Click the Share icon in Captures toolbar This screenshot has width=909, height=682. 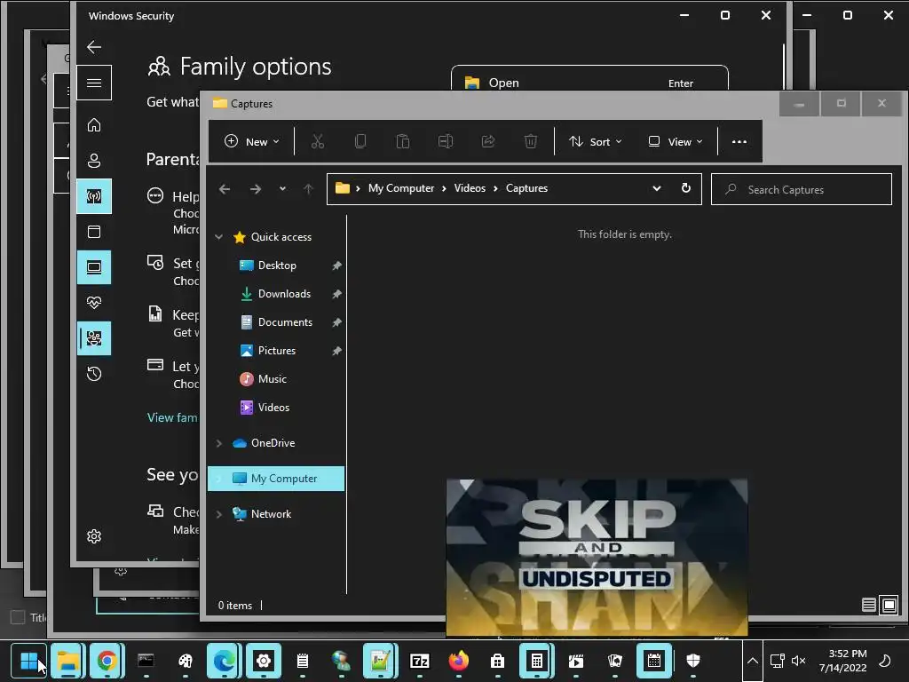488,141
